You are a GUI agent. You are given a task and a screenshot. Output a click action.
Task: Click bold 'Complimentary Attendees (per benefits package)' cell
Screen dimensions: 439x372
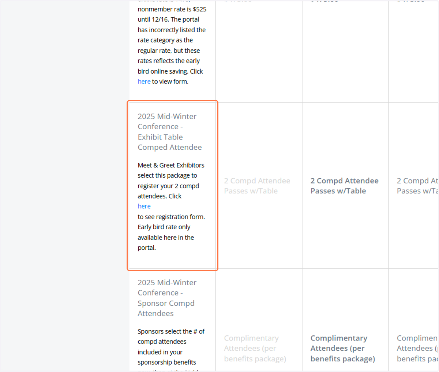pos(343,348)
